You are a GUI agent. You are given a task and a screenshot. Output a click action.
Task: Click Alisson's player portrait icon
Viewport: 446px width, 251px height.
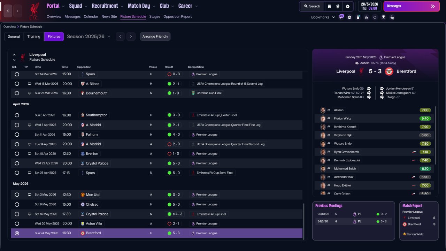click(x=323, y=110)
